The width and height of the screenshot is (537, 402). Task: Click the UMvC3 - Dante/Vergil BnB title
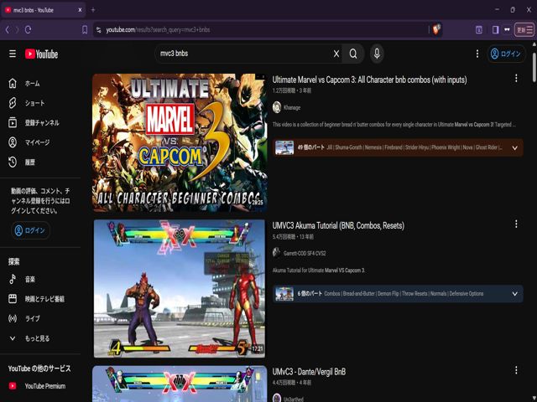(309, 372)
